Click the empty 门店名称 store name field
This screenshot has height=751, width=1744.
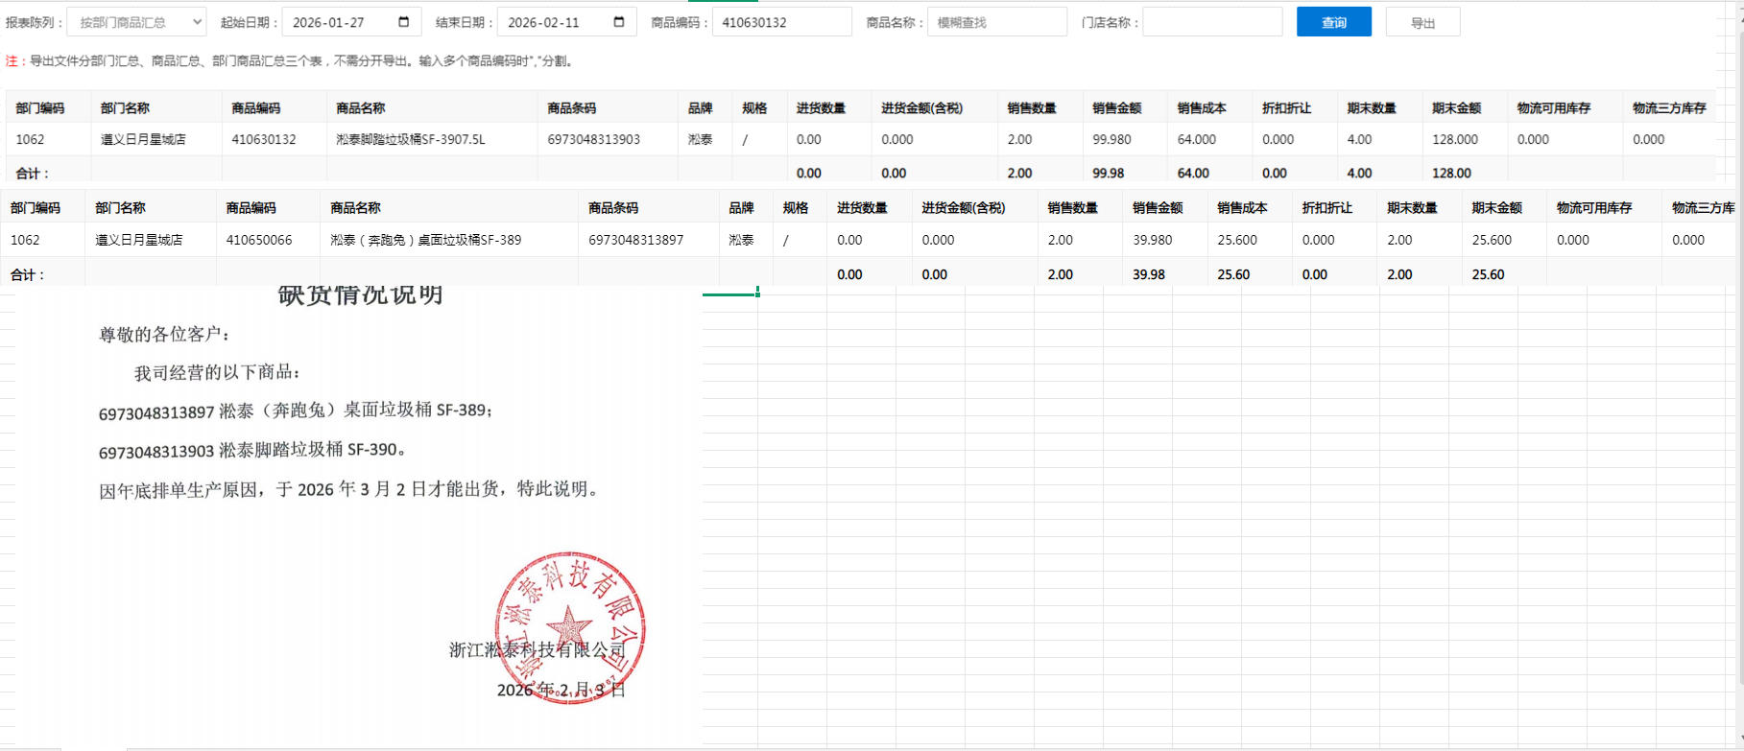click(1211, 22)
